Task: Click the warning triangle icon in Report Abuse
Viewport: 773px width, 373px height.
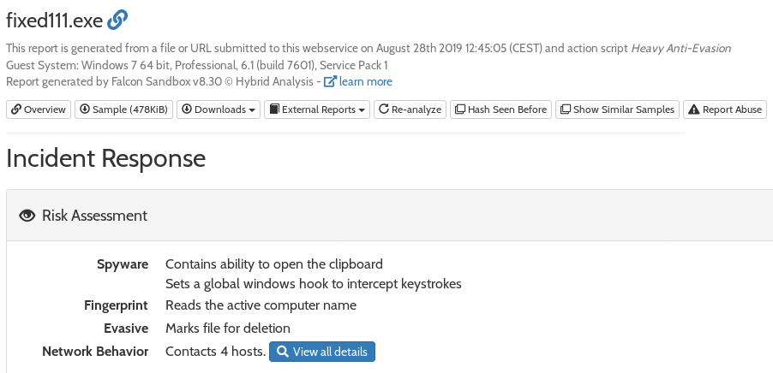Action: (693, 110)
